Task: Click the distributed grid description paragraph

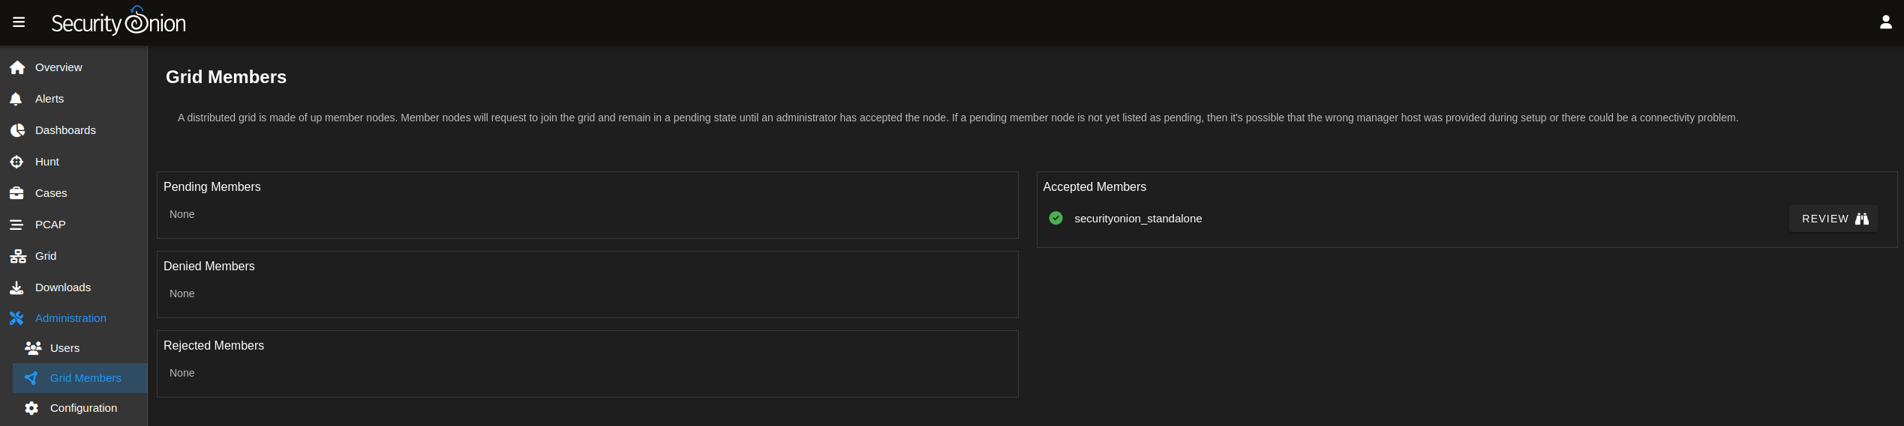Action: tap(958, 118)
